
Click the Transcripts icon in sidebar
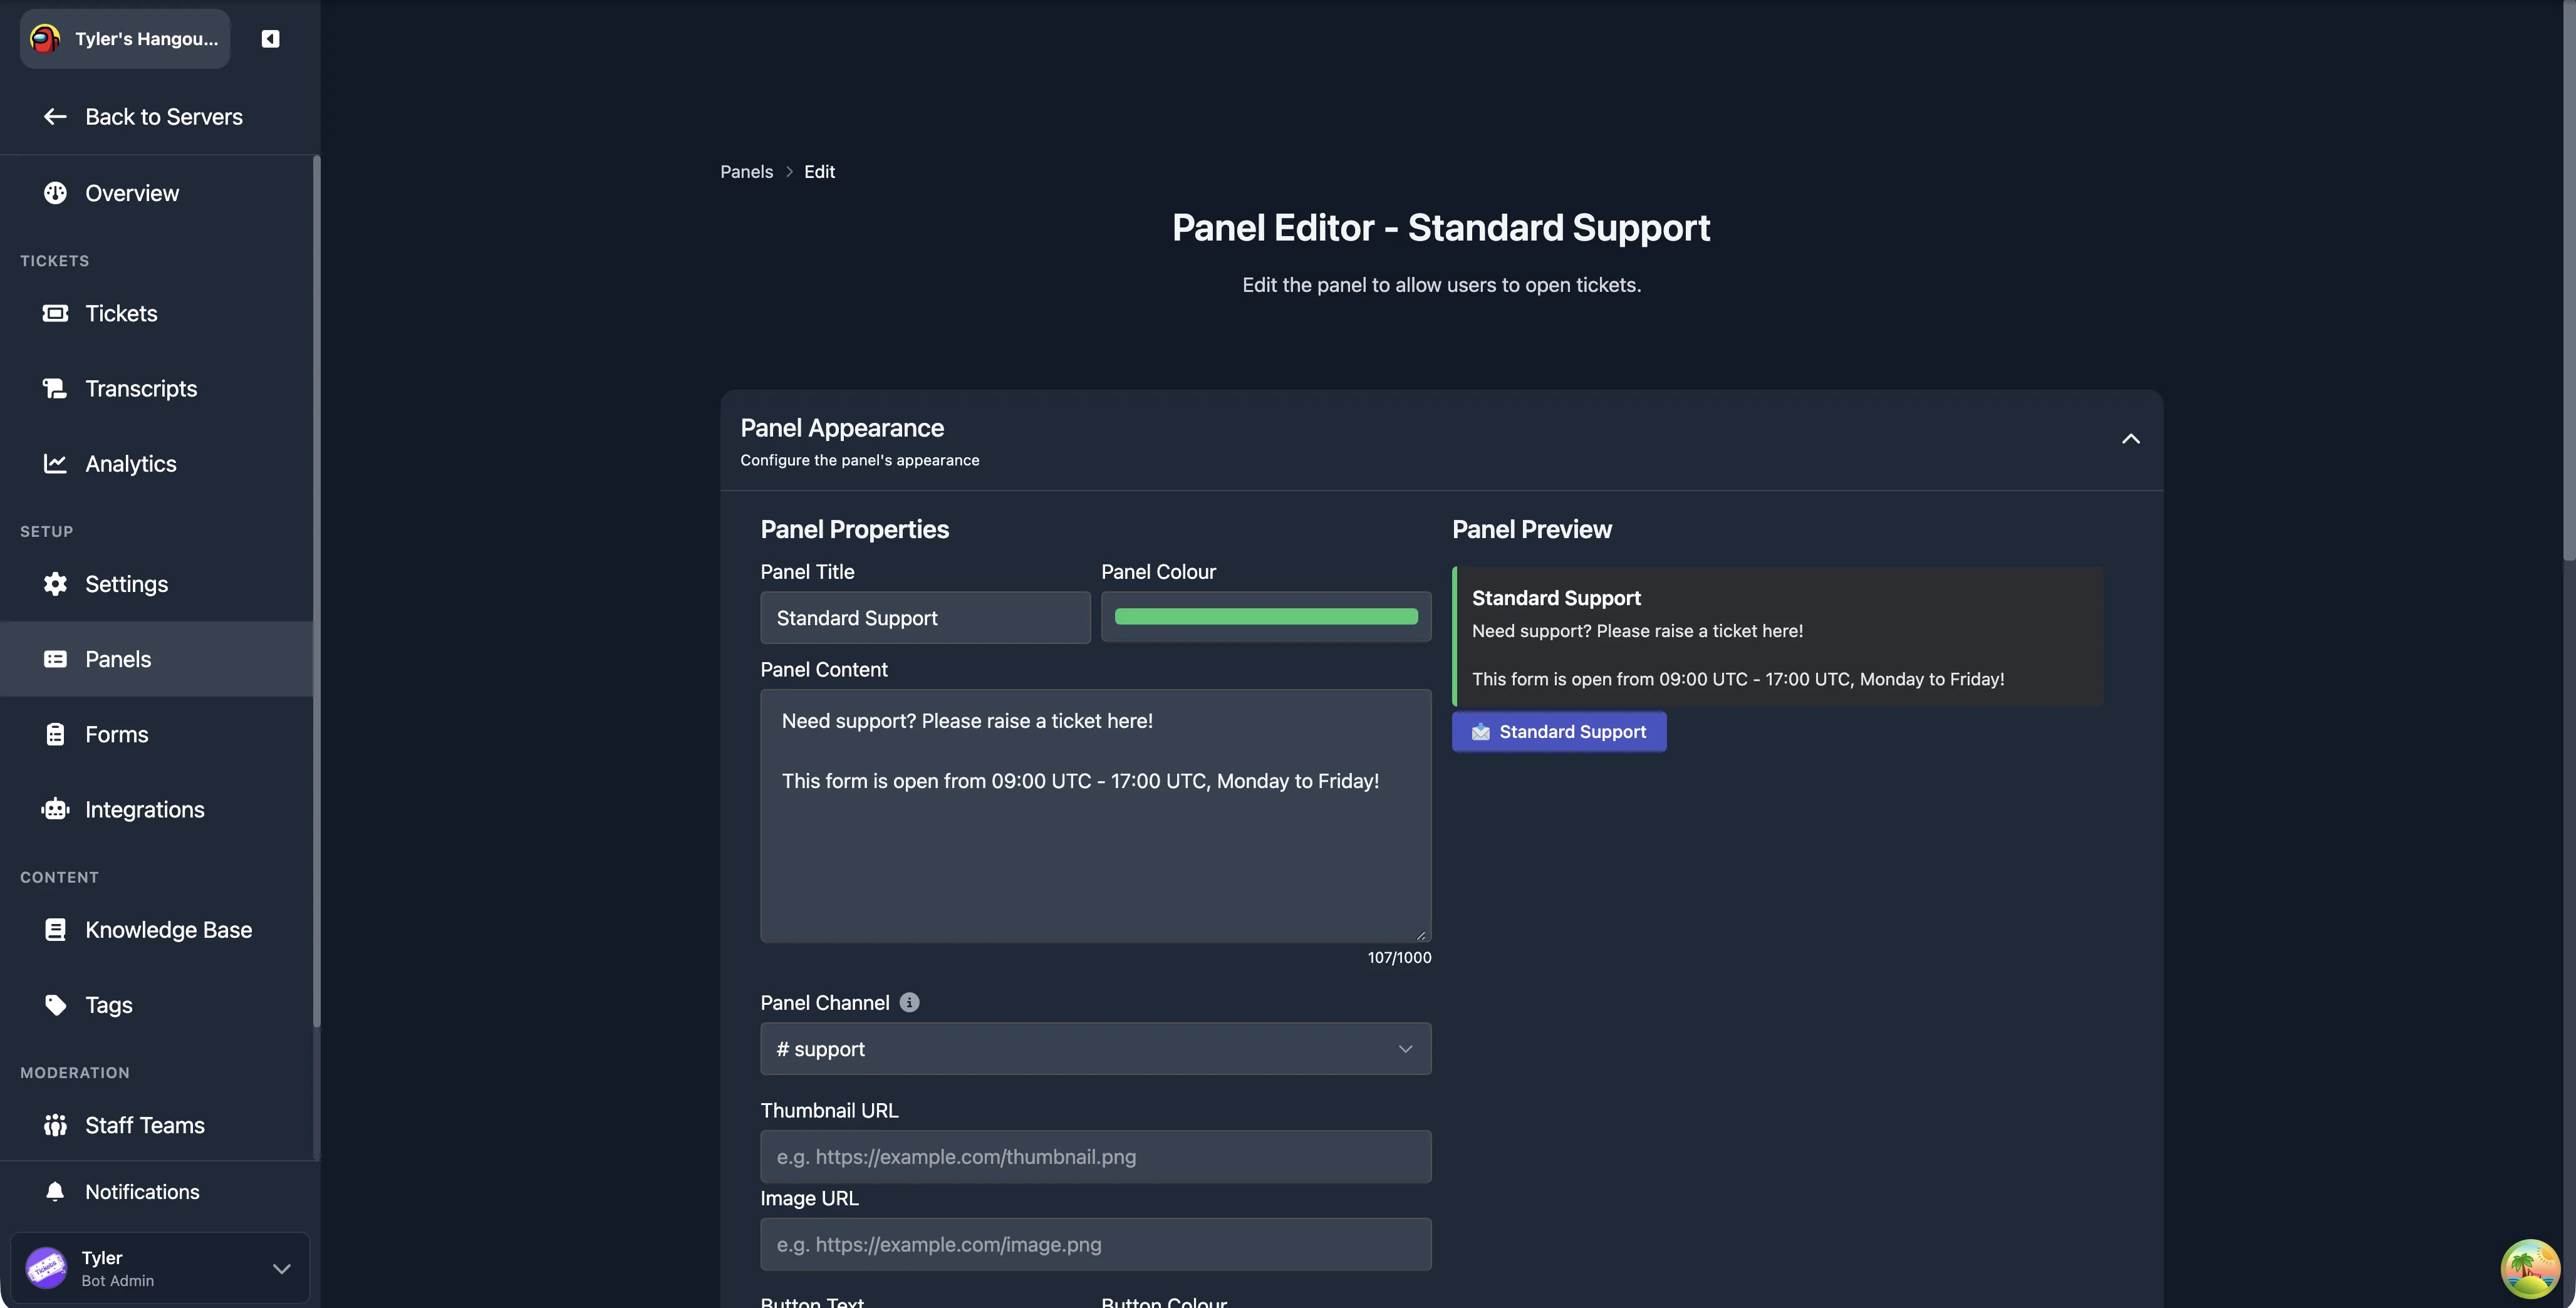tap(55, 388)
